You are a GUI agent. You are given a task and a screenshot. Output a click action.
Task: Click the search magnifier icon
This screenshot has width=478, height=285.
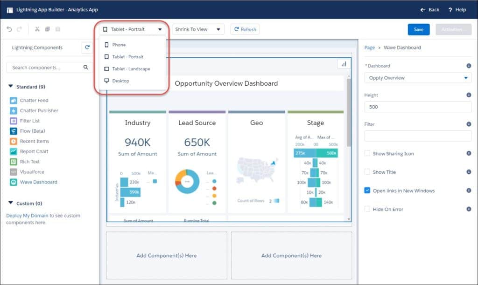86,67
